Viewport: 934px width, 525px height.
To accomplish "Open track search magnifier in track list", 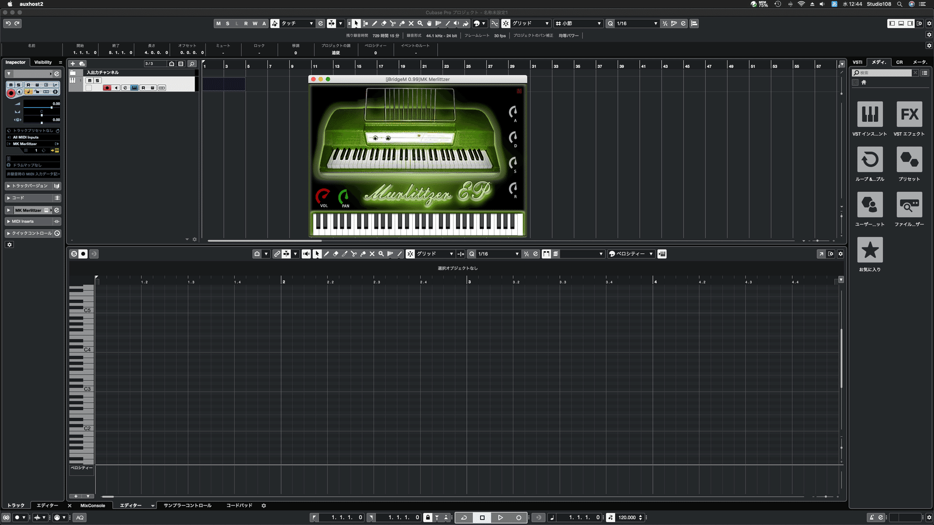I will point(191,64).
